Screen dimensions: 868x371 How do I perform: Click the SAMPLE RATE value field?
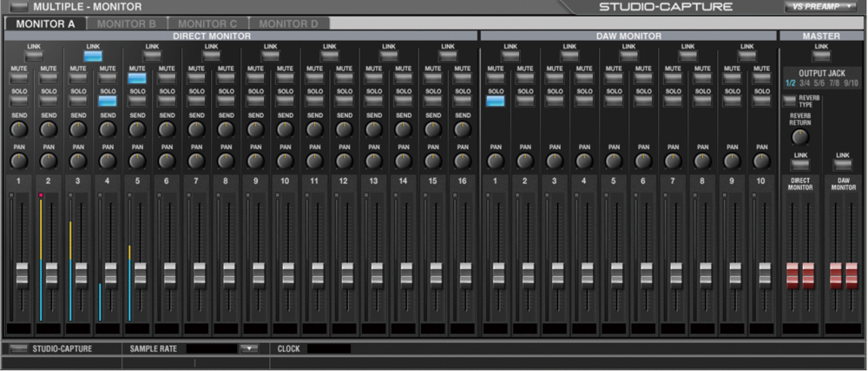click(212, 348)
